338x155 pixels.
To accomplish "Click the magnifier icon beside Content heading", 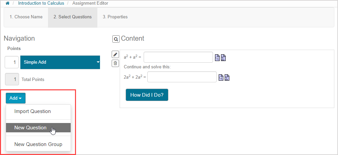I will pos(116,39).
